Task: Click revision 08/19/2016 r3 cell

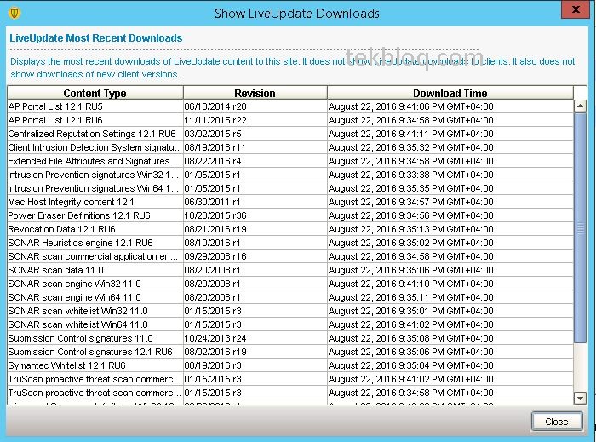Action: point(255,366)
